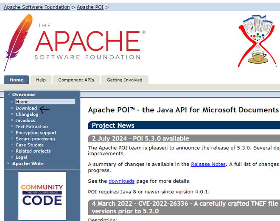Open the Download sidebar link
This screenshot has width=280, height=221.
[26, 108]
